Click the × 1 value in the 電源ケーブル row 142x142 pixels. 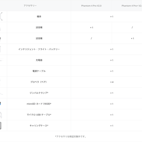click(x=112, y=71)
